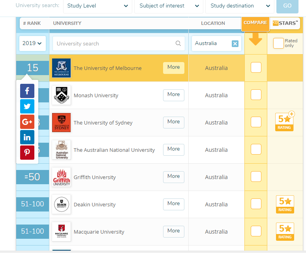The width and height of the screenshot is (306, 253).
Task: Click More for Deakin University
Action: click(173, 204)
